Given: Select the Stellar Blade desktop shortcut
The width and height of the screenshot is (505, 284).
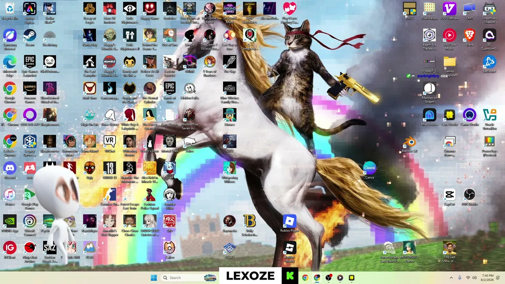Looking at the screenshot, I should [50, 12].
